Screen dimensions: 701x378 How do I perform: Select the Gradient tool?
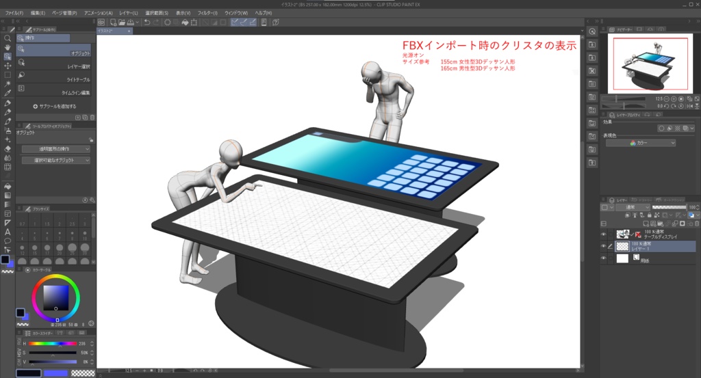pyautogui.click(x=7, y=195)
